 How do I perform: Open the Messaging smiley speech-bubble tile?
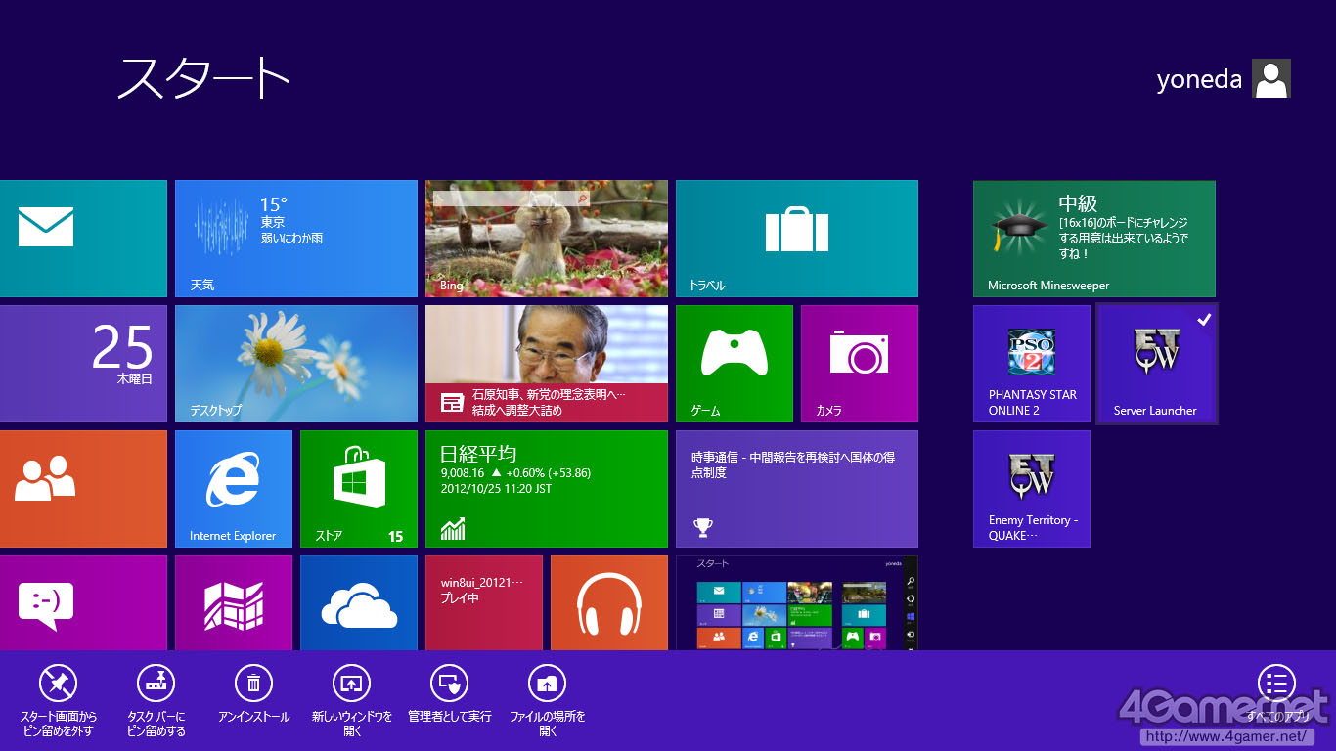pos(83,602)
